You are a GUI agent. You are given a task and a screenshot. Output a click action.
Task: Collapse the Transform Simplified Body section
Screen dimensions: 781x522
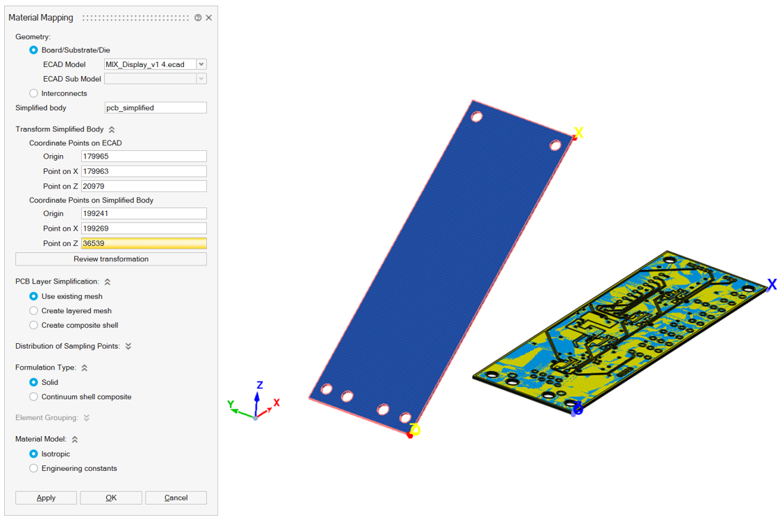[x=112, y=129]
